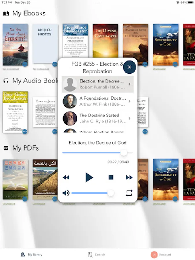Rewind to the previous track

[66, 177]
